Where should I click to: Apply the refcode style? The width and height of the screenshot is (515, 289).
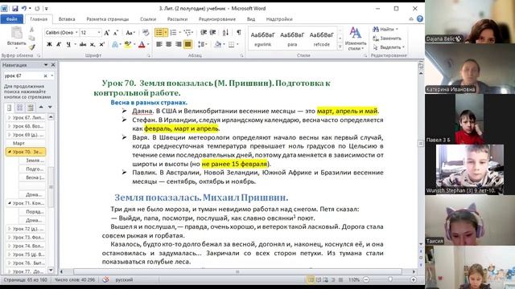coord(322,39)
